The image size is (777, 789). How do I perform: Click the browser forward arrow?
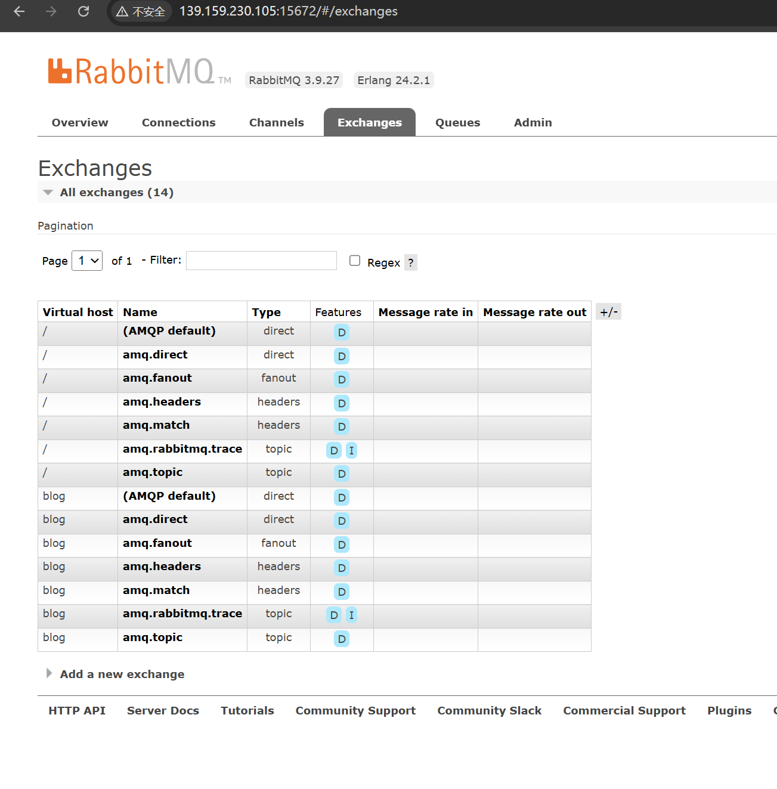tap(51, 11)
